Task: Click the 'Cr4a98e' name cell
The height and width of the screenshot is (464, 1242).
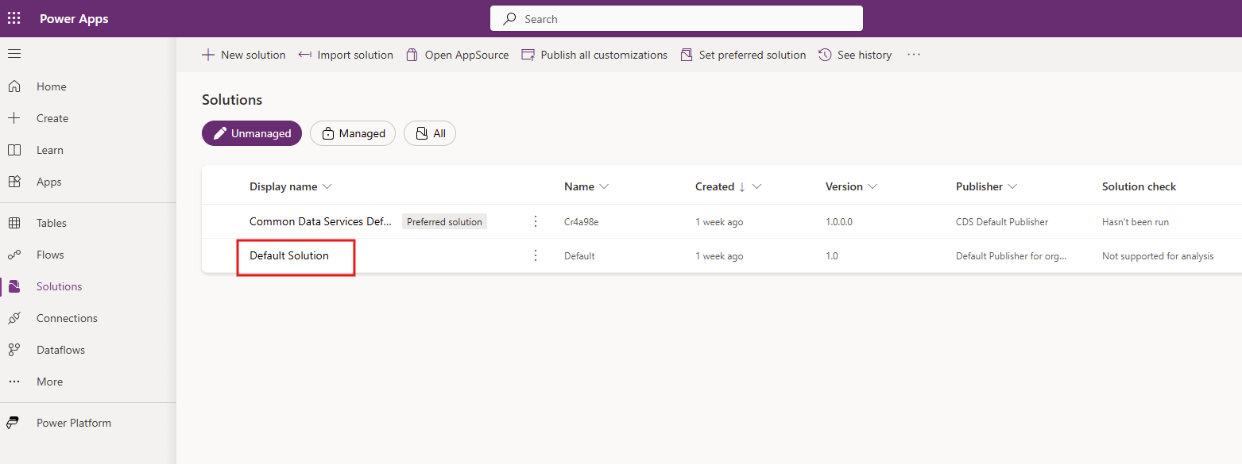Action: click(x=582, y=222)
